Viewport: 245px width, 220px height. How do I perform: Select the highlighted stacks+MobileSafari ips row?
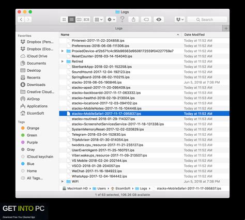[144, 114]
